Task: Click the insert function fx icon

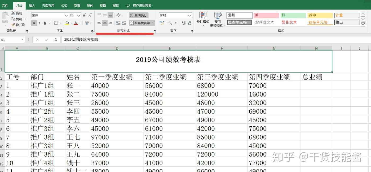Action: click(x=55, y=40)
